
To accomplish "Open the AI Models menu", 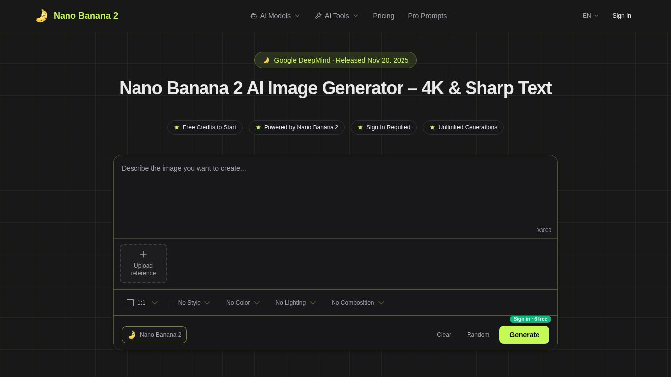I will 275,16.
